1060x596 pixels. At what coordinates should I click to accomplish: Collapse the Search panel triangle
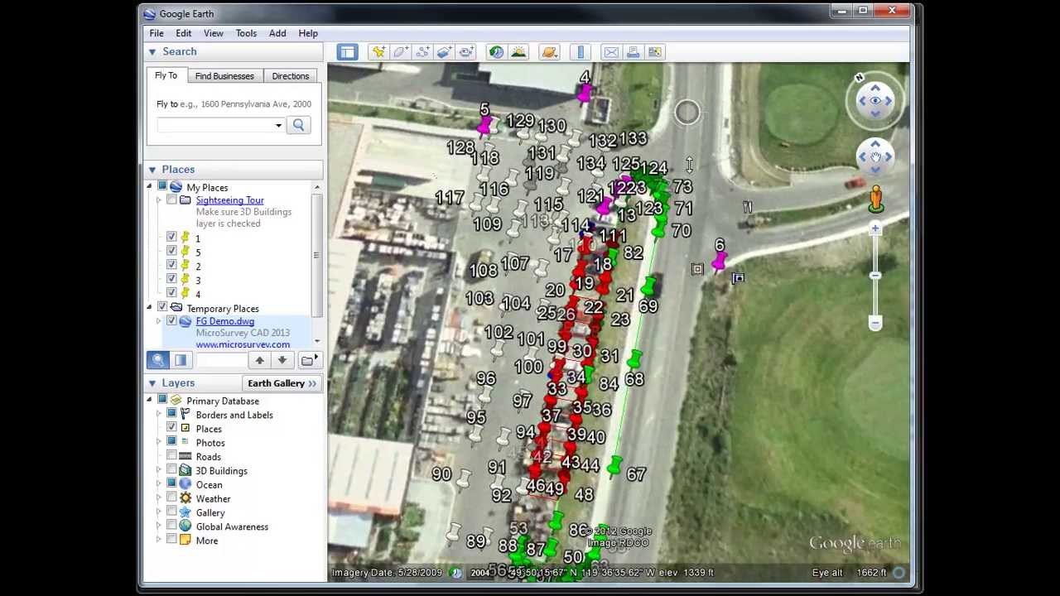click(x=152, y=52)
